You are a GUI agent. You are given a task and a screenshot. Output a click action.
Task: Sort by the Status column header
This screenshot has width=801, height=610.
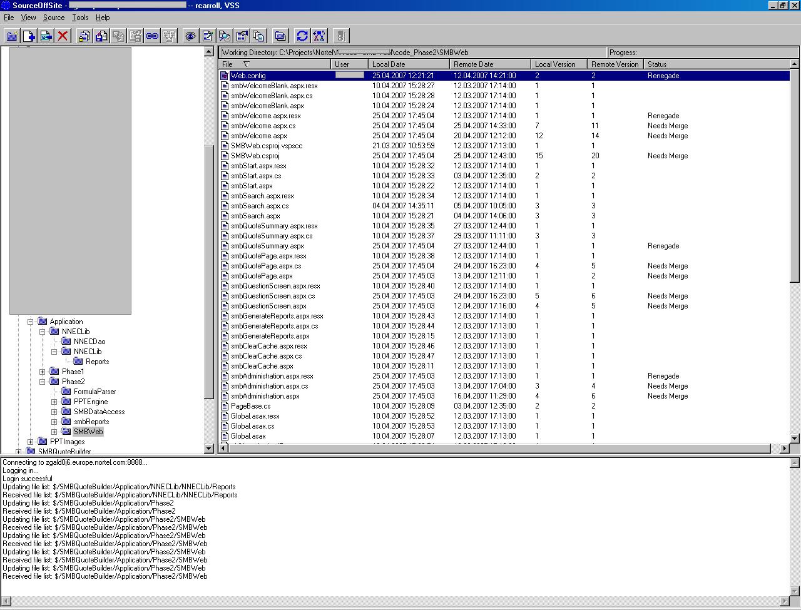(x=717, y=64)
